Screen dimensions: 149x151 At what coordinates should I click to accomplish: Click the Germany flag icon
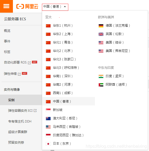pos(101,26)
